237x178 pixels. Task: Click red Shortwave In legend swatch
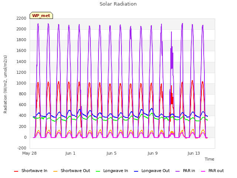[16, 171]
